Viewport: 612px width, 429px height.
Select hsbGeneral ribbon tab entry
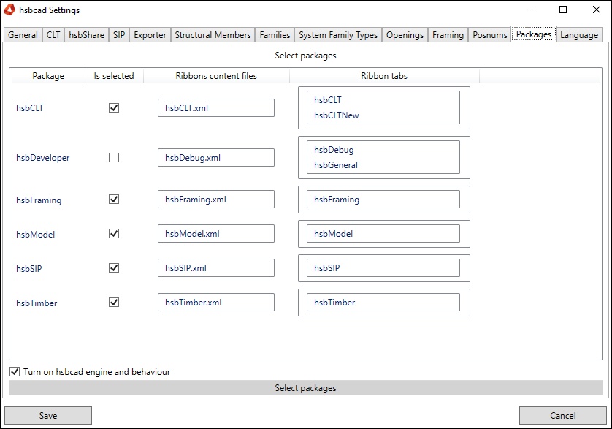[x=336, y=165]
